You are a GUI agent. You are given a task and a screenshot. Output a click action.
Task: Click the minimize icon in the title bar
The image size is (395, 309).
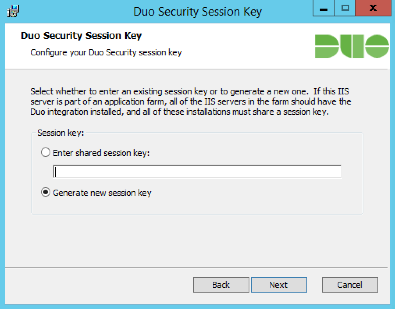pyautogui.click(x=324, y=8)
